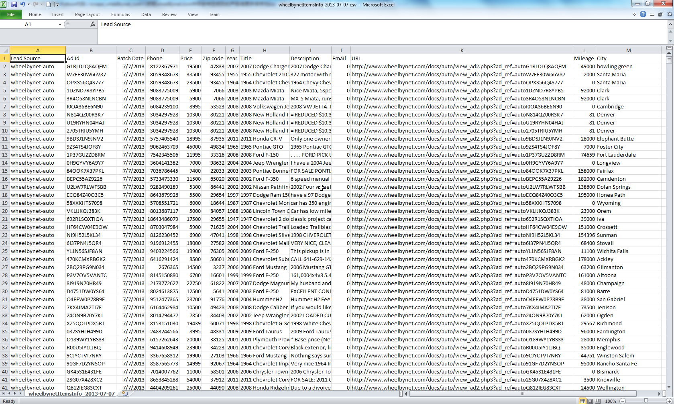Image resolution: width=674 pixels, height=404 pixels.
Task: Switch to Normal view in status bar
Action: [x=582, y=401]
